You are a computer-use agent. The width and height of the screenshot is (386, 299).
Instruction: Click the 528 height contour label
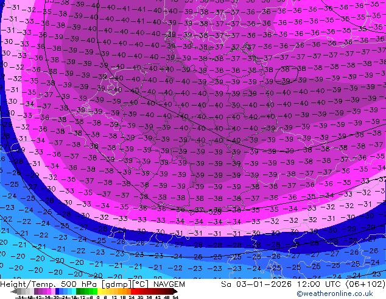[x=215, y=212]
